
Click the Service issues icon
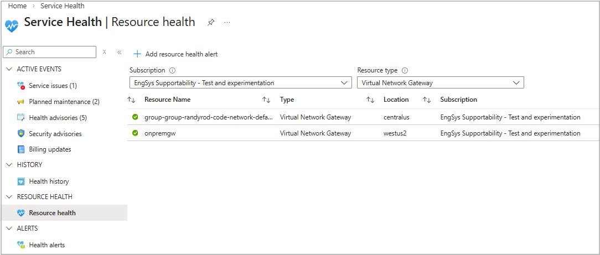pos(22,86)
